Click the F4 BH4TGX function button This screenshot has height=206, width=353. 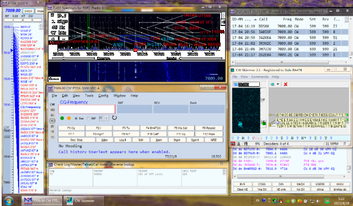[153, 128]
